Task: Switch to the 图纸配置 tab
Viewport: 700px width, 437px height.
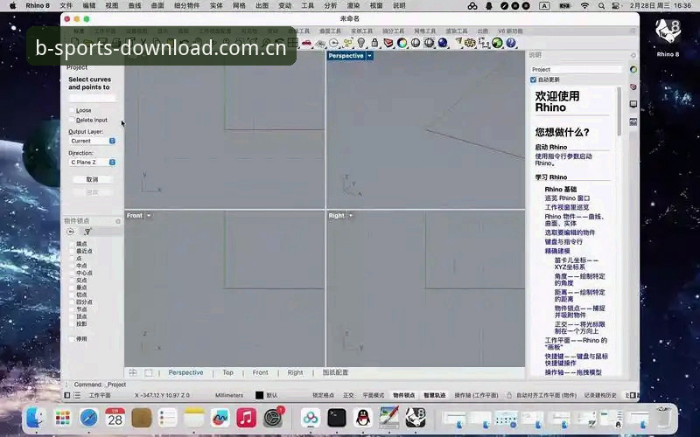Action: [x=335, y=372]
